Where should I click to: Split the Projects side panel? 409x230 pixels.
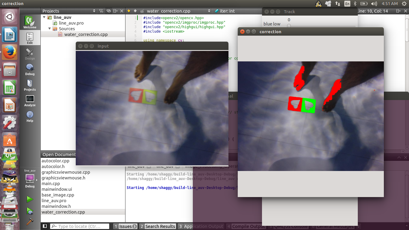click(x=116, y=11)
